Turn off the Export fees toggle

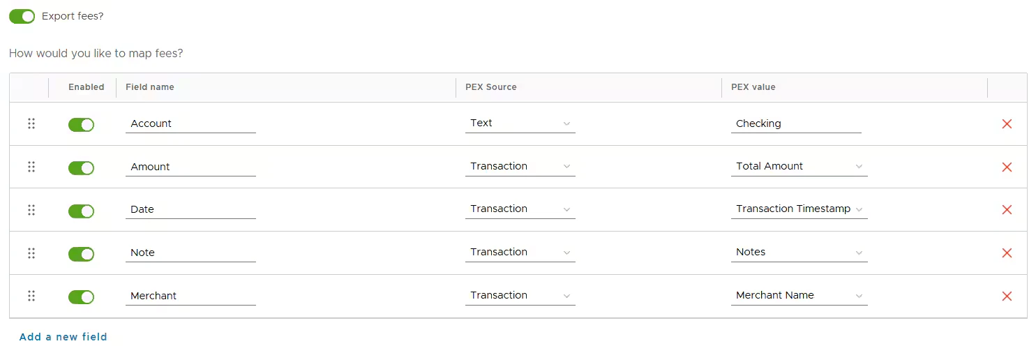click(x=22, y=16)
